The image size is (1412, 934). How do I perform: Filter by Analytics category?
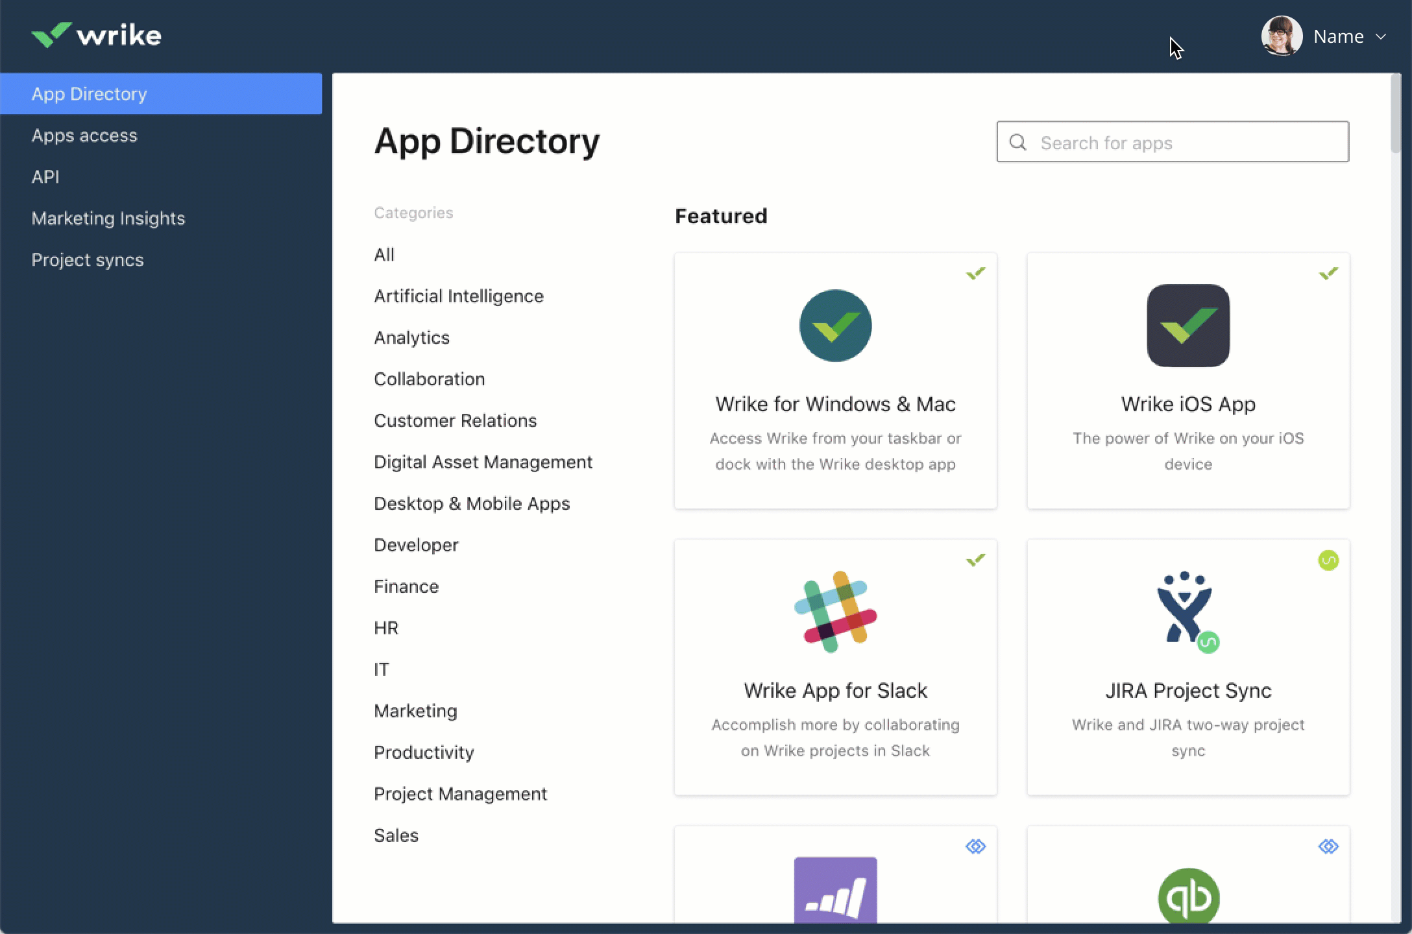(x=411, y=337)
